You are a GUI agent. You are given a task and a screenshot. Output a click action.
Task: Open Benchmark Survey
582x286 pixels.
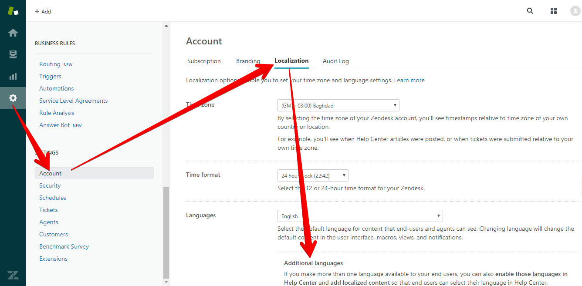64,246
